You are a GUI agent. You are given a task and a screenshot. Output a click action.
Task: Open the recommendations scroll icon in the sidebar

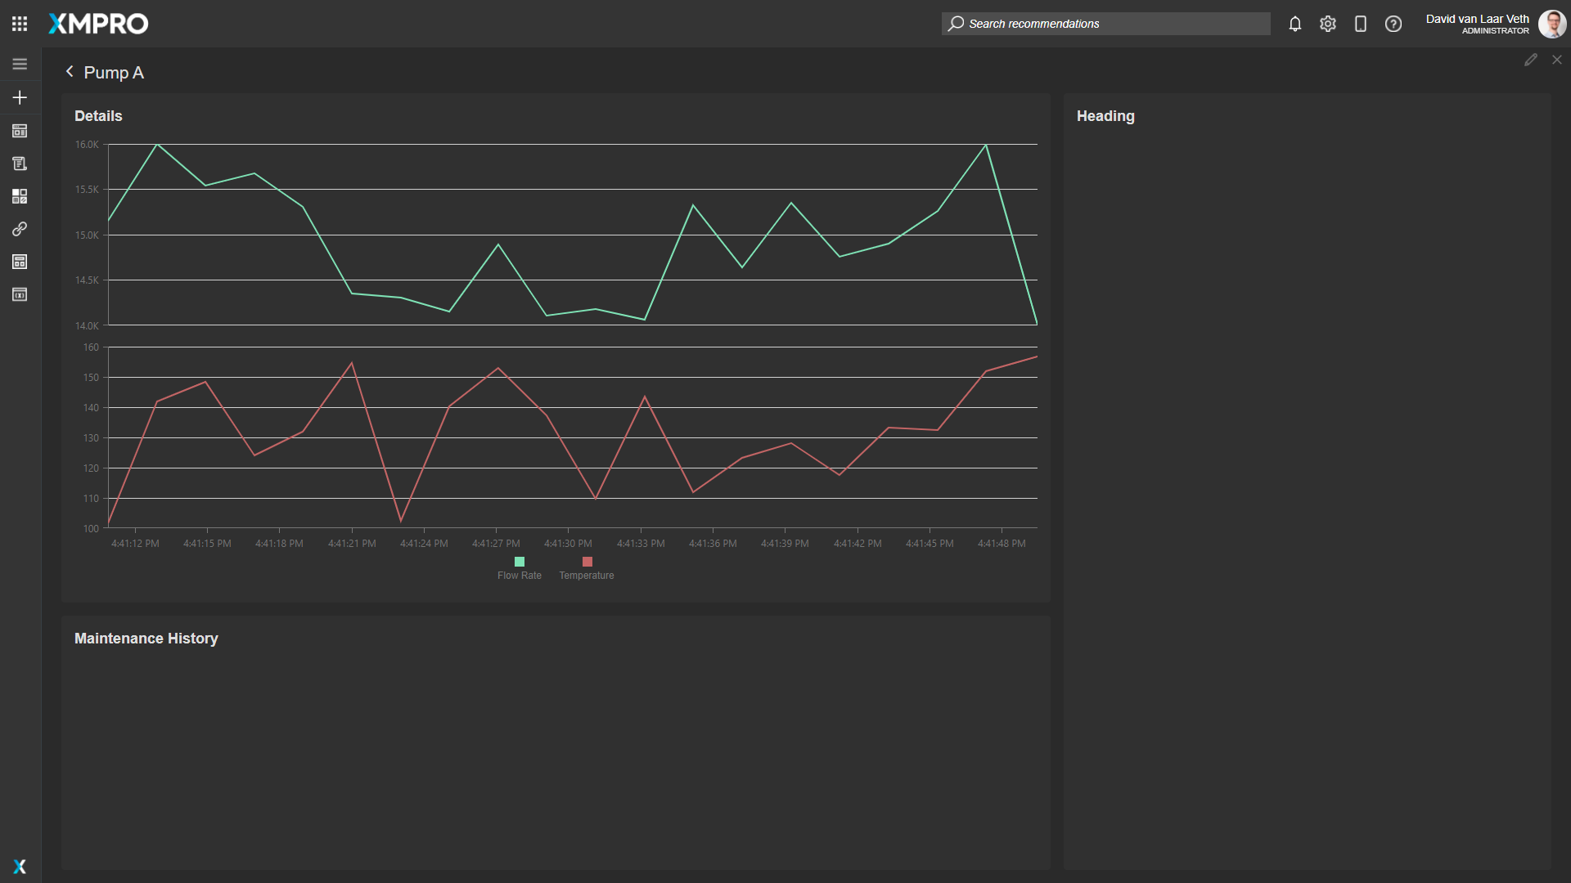(20, 164)
